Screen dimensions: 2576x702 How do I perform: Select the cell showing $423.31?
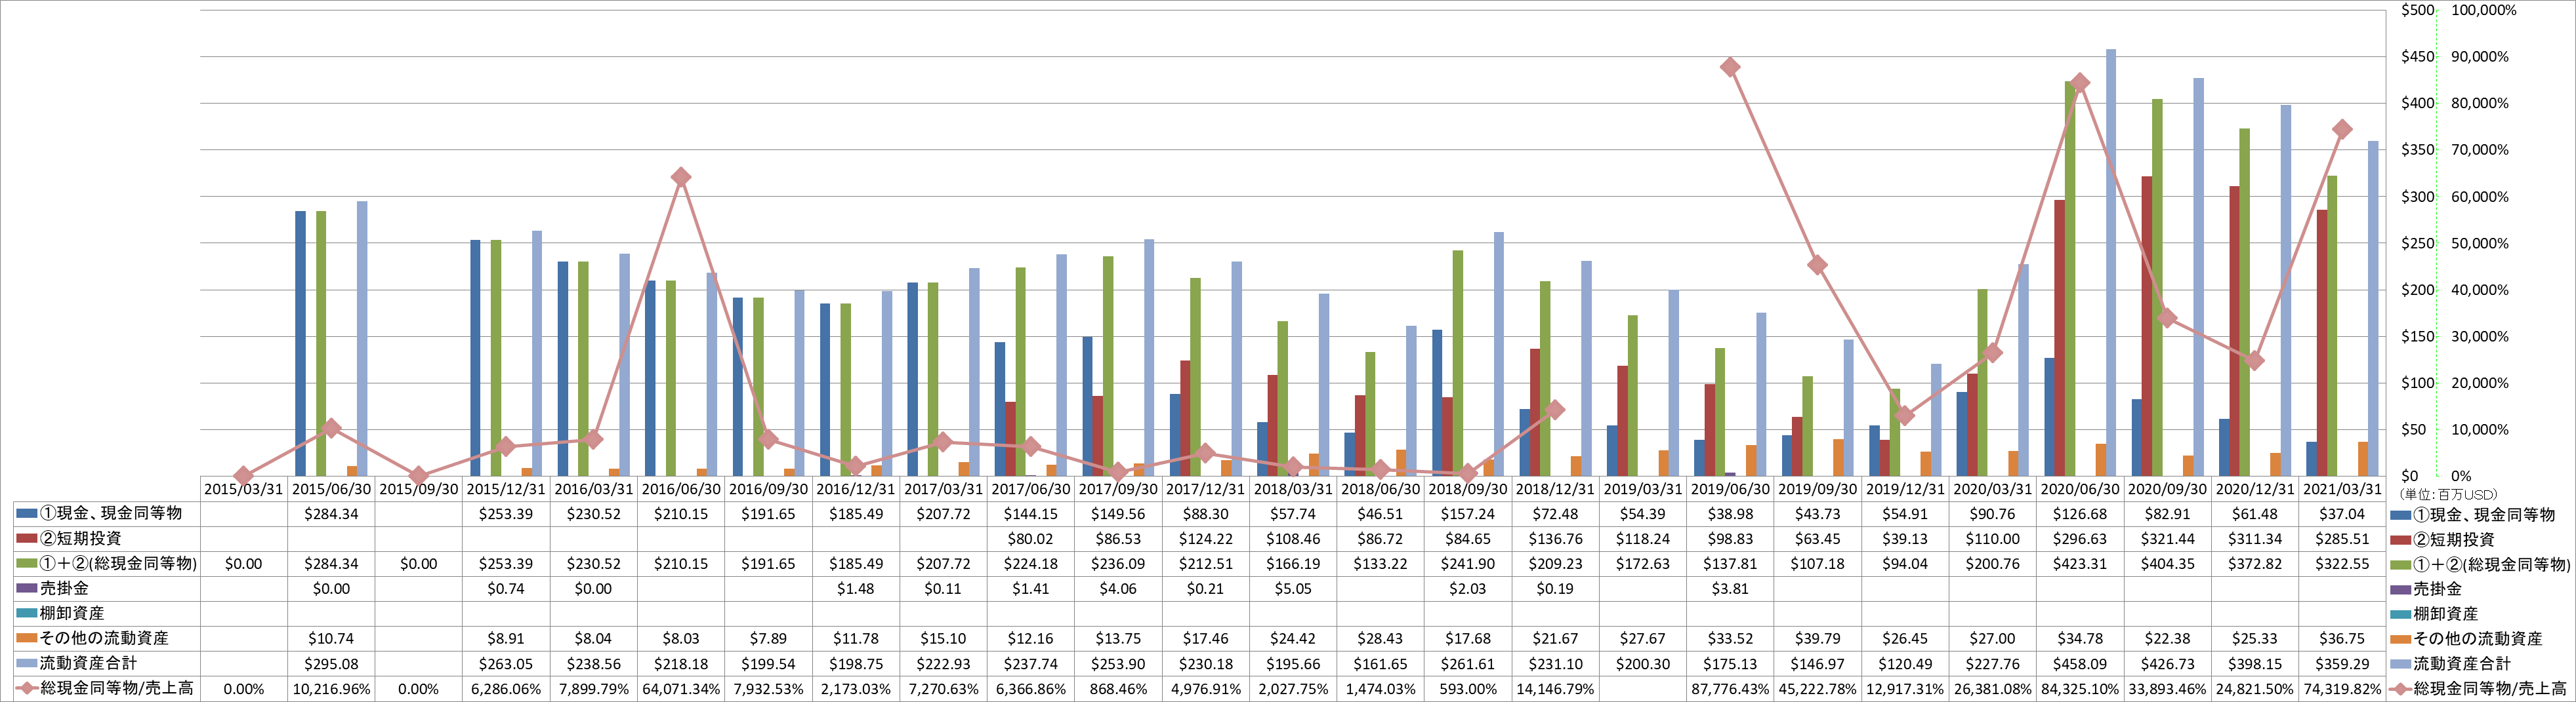pyautogui.click(x=2080, y=564)
